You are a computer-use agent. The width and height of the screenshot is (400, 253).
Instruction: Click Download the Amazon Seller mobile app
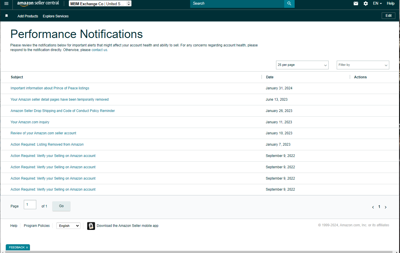127,226
